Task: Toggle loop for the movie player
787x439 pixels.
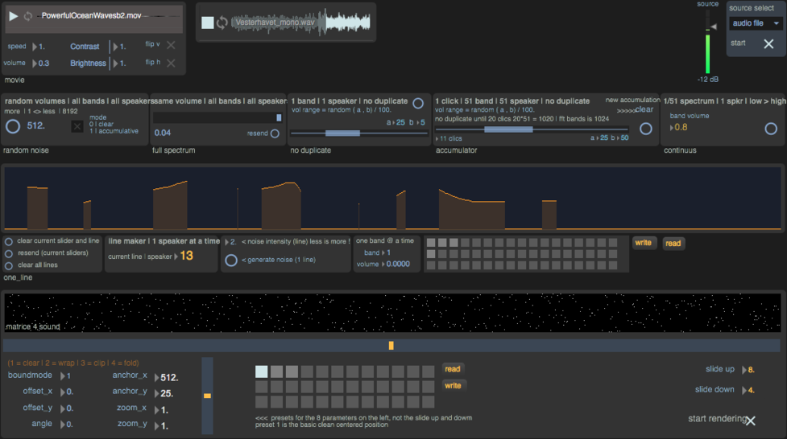Action: click(29, 16)
